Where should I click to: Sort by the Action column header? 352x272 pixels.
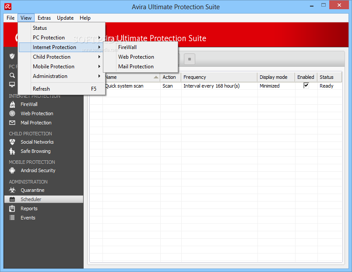coord(171,77)
